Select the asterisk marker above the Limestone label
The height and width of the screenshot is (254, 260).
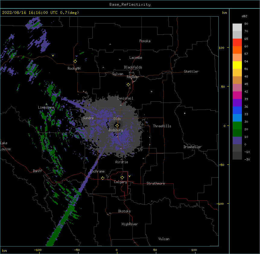(x=46, y=104)
